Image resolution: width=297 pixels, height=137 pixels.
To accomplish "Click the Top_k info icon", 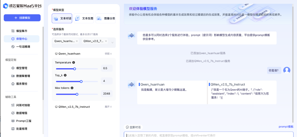I will [65, 75].
